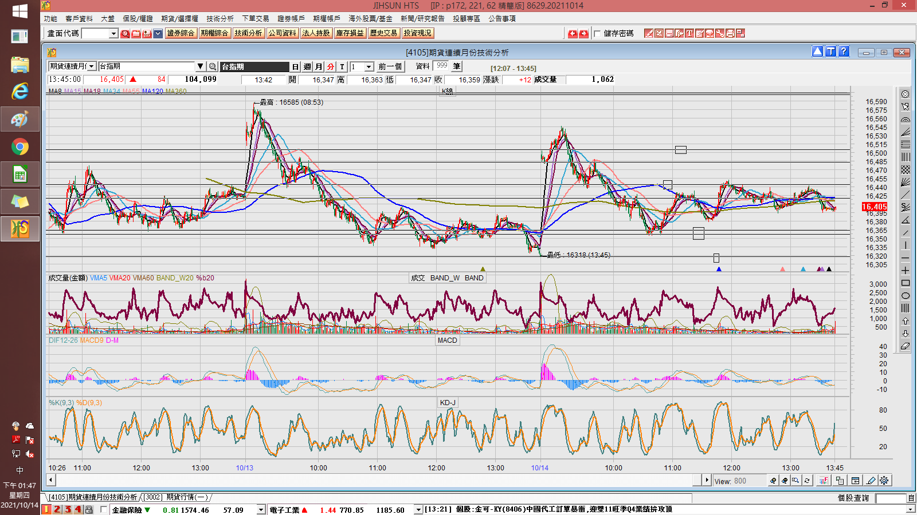Viewport: 917px width, 515px height.
Task: Click the blue T icon in chart title bar
Action: (831, 51)
